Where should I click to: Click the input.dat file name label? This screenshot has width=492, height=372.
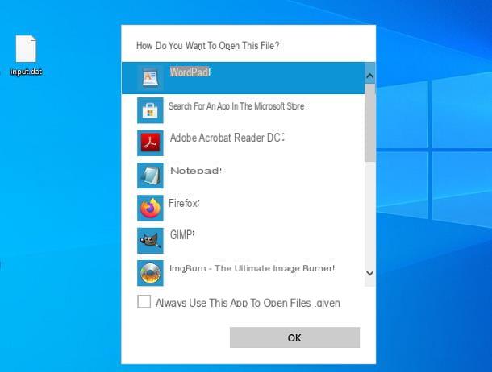click(x=26, y=72)
